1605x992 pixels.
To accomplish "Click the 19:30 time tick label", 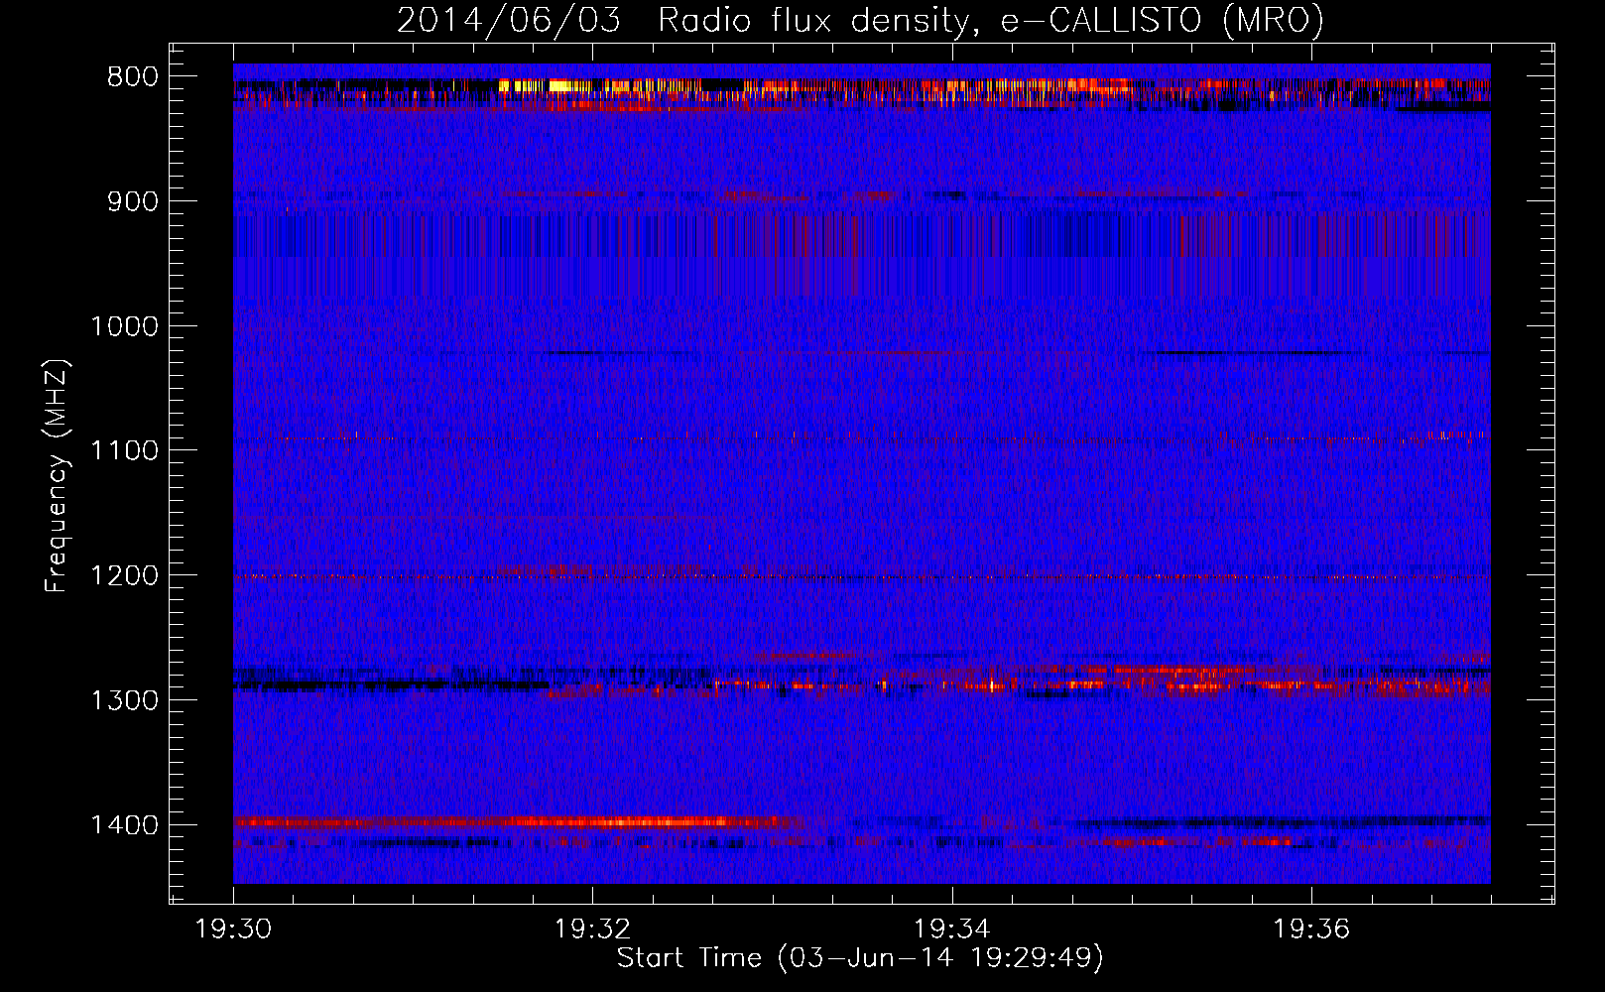I will [234, 930].
